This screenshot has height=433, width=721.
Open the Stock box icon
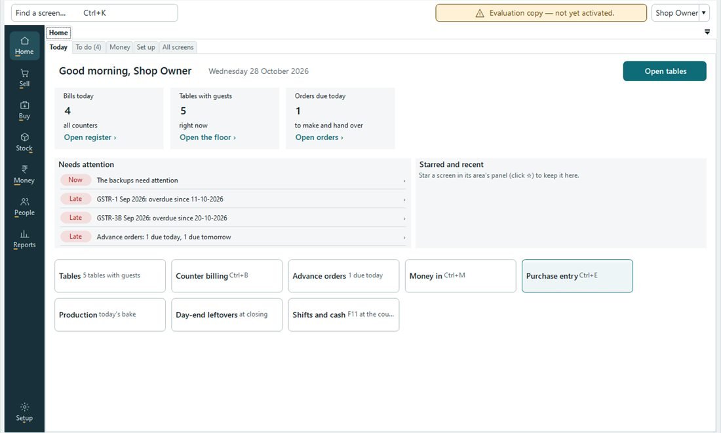pos(24,137)
